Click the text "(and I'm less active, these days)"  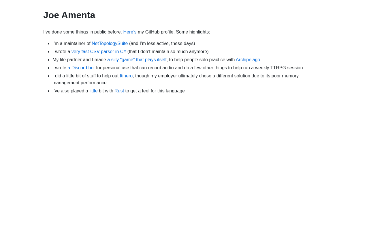pyautogui.click(x=162, y=44)
